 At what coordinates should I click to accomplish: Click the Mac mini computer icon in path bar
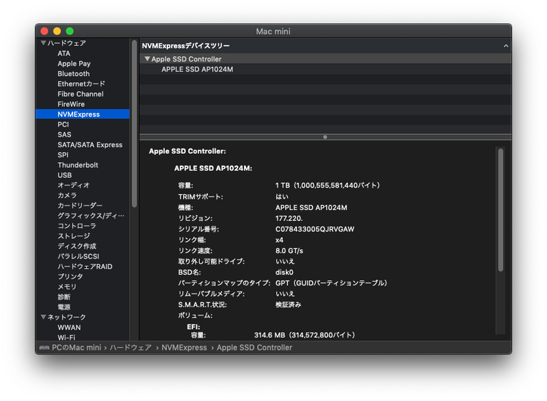[x=44, y=348]
